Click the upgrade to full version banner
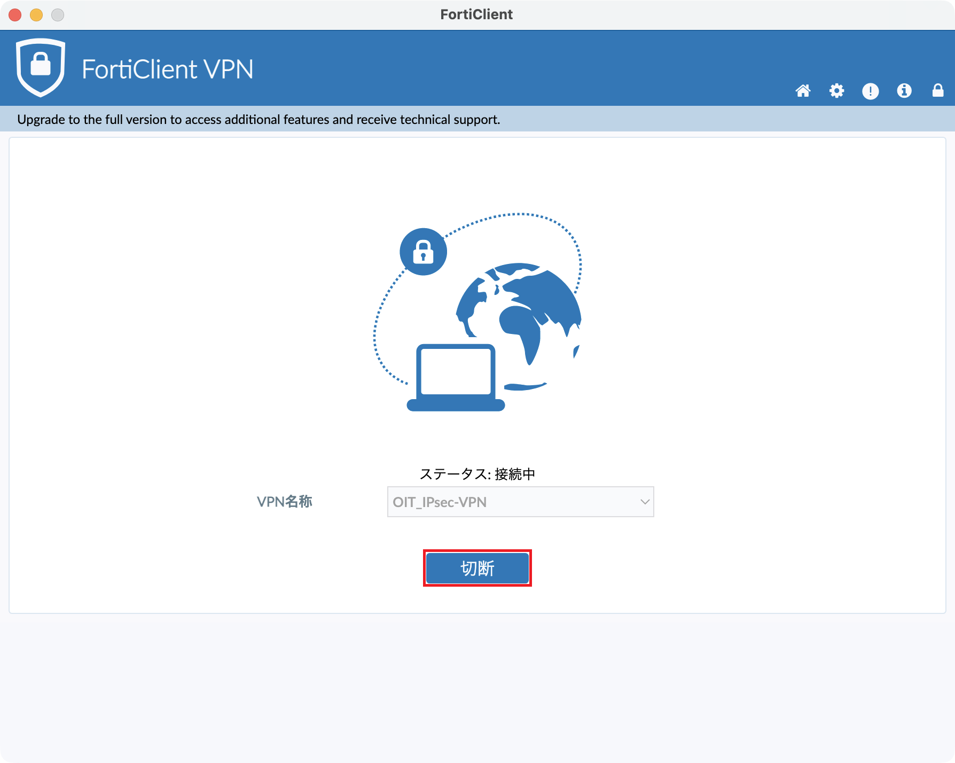 click(259, 119)
